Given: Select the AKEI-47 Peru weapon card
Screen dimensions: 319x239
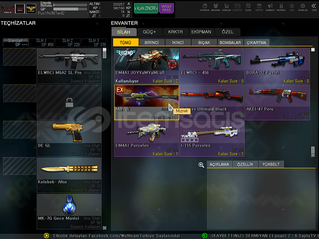Looking at the screenshot, I should (278, 102).
